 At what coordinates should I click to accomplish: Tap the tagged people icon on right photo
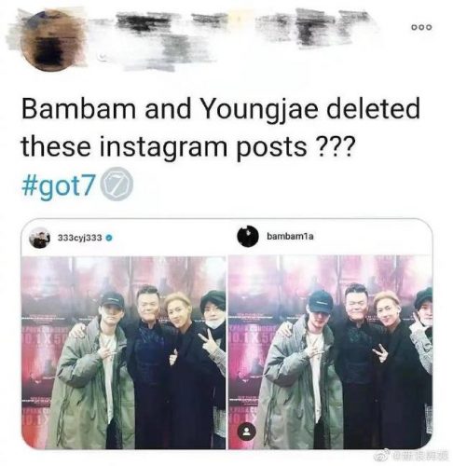point(246,432)
